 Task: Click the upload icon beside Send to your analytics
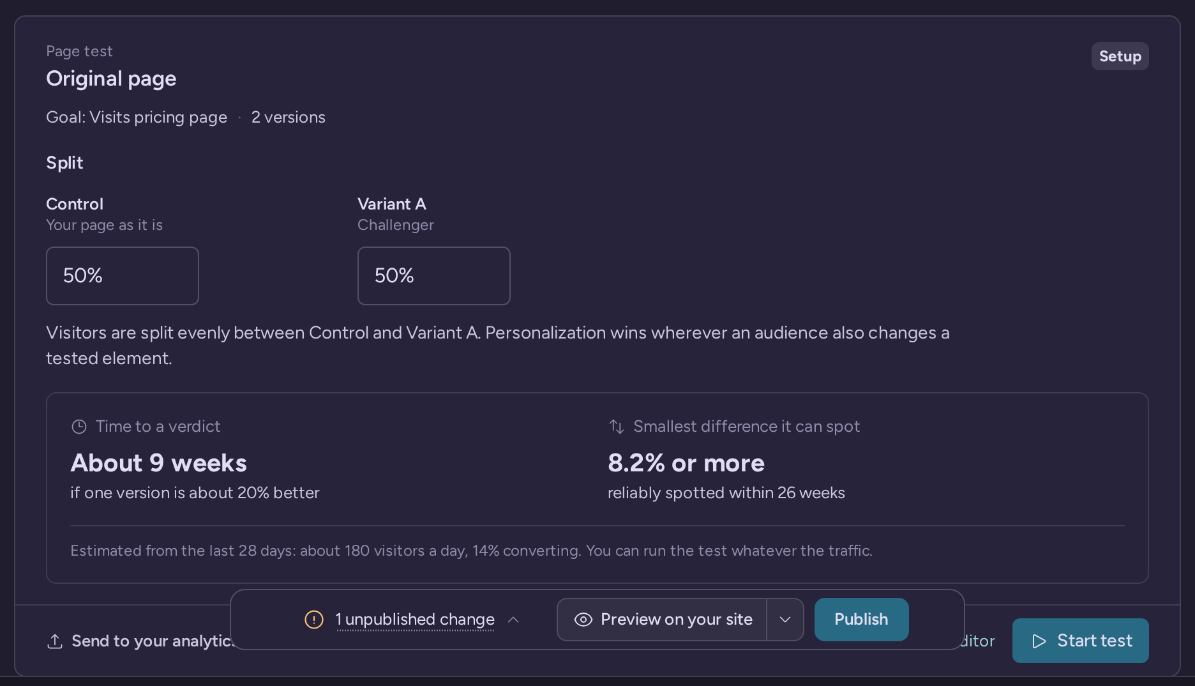(x=55, y=641)
